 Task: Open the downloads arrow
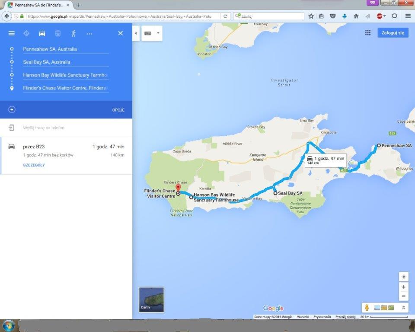(345, 16)
